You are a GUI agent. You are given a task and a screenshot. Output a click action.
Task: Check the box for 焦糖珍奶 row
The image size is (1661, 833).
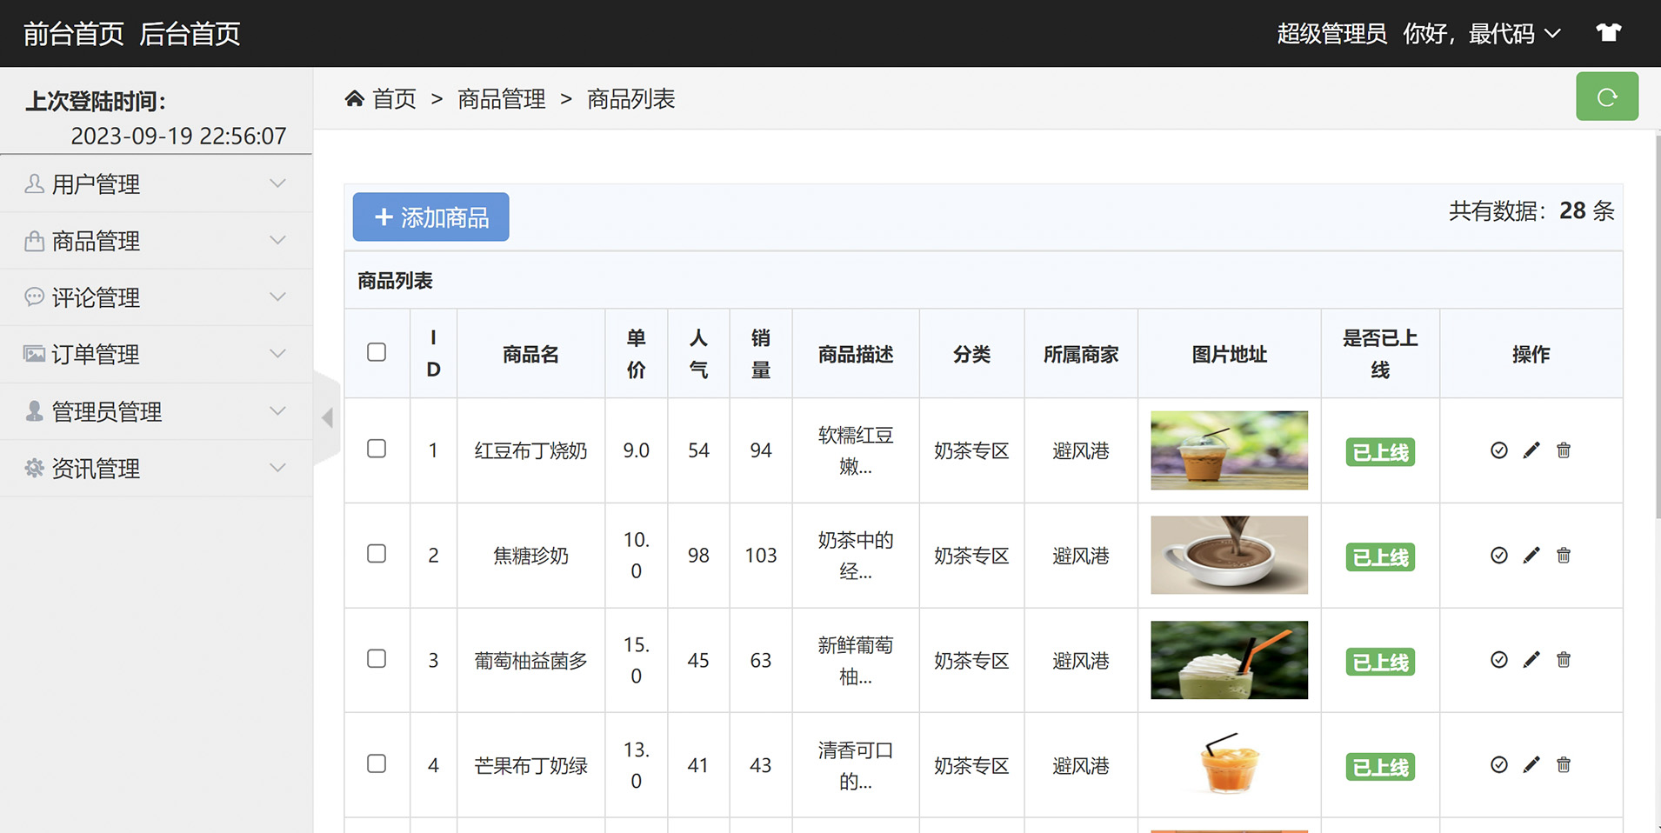point(377,554)
